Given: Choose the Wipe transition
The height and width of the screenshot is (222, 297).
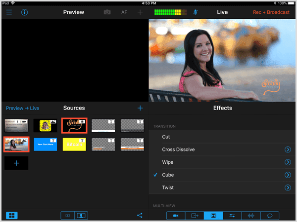Looking at the screenshot, I should coord(222,162).
